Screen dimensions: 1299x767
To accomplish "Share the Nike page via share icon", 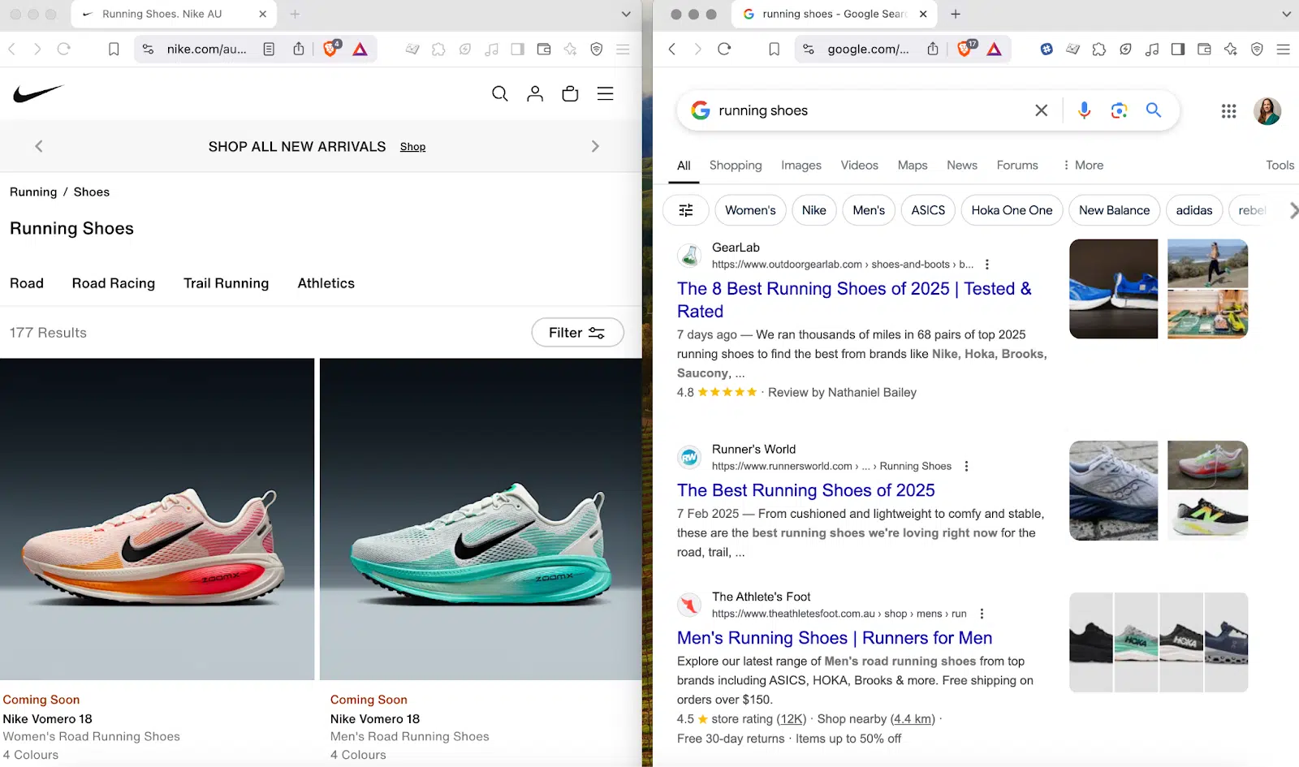I will pos(299,49).
